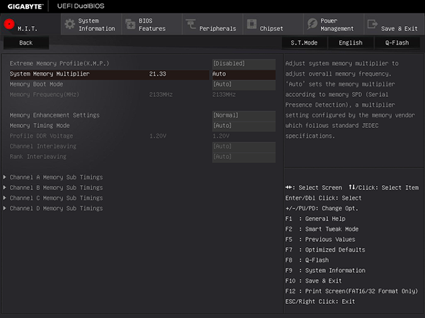The width and height of the screenshot is (425, 318).
Task: Launch Q-Flash utility button
Action: (397, 42)
